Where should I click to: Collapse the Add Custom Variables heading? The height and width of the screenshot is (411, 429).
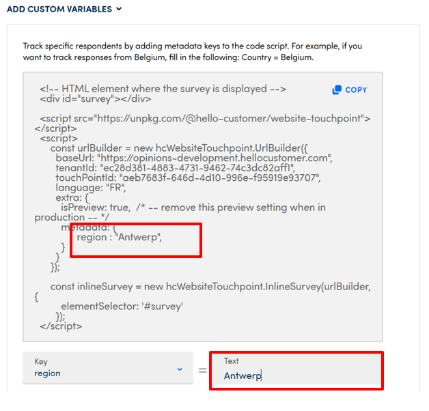[59, 9]
